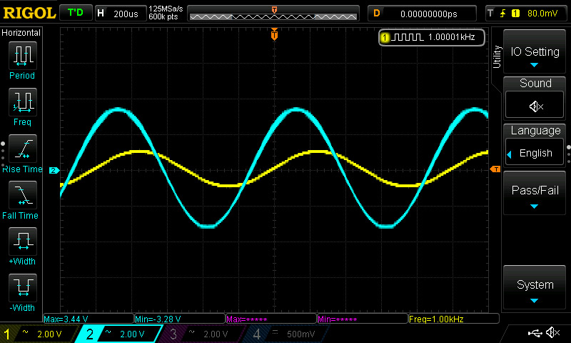
Task: Click the trigger rising edge icon
Action: 503,14
